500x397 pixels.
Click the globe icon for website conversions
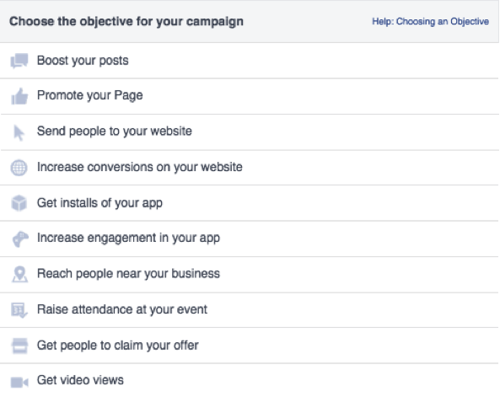click(x=19, y=168)
